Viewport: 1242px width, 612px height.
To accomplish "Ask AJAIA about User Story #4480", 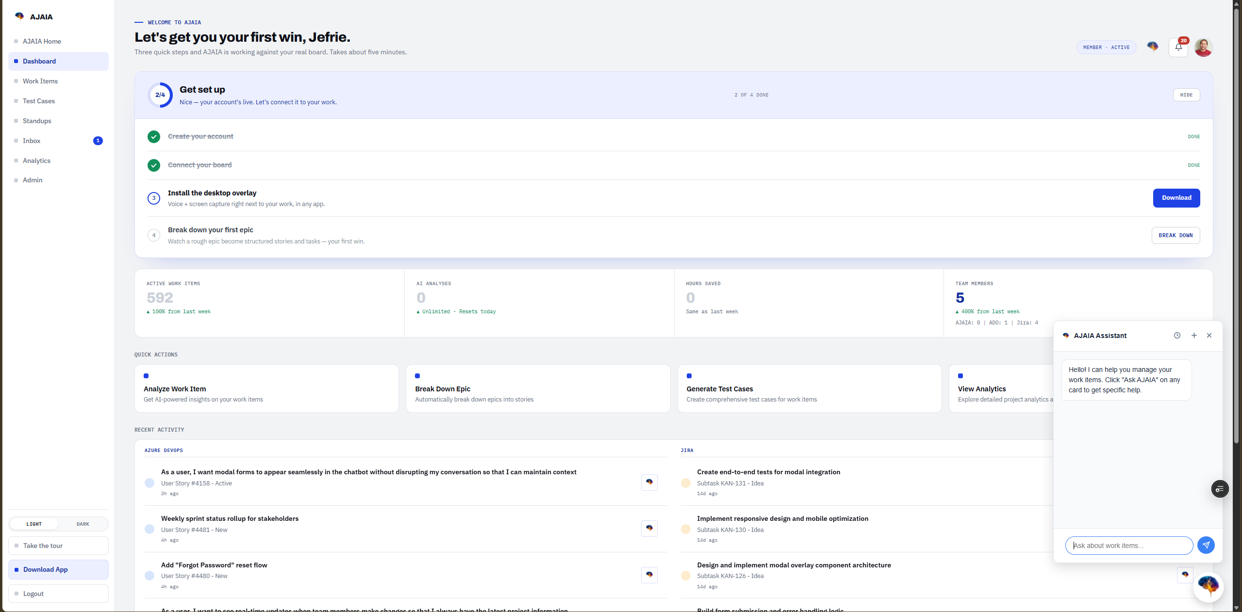I will pyautogui.click(x=649, y=575).
